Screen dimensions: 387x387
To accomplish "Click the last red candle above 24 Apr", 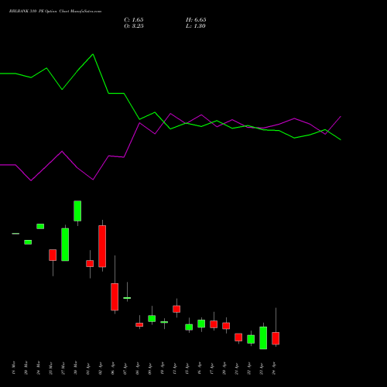I will (x=276, y=338).
